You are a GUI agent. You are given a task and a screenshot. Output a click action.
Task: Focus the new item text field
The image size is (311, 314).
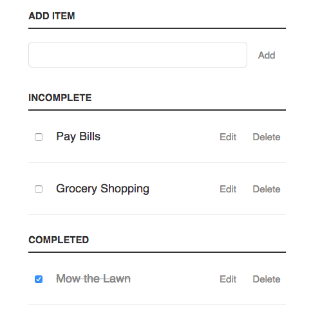pyautogui.click(x=138, y=55)
